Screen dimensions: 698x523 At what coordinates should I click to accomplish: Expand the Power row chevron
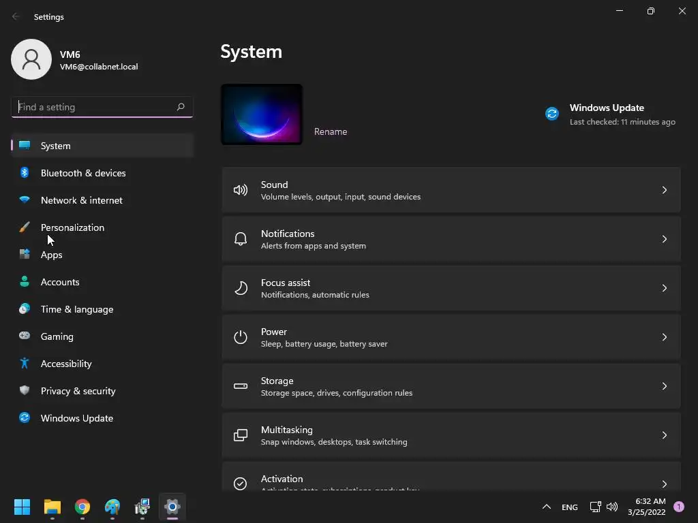664,337
